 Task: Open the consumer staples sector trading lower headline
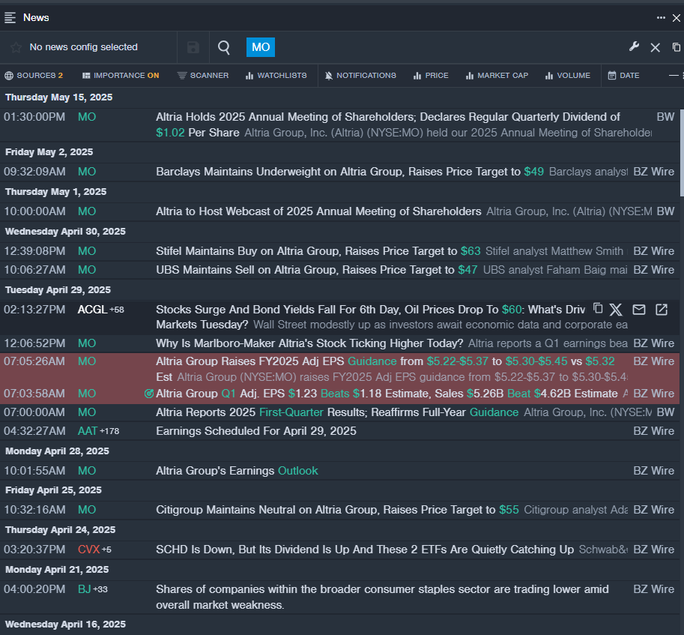382,597
